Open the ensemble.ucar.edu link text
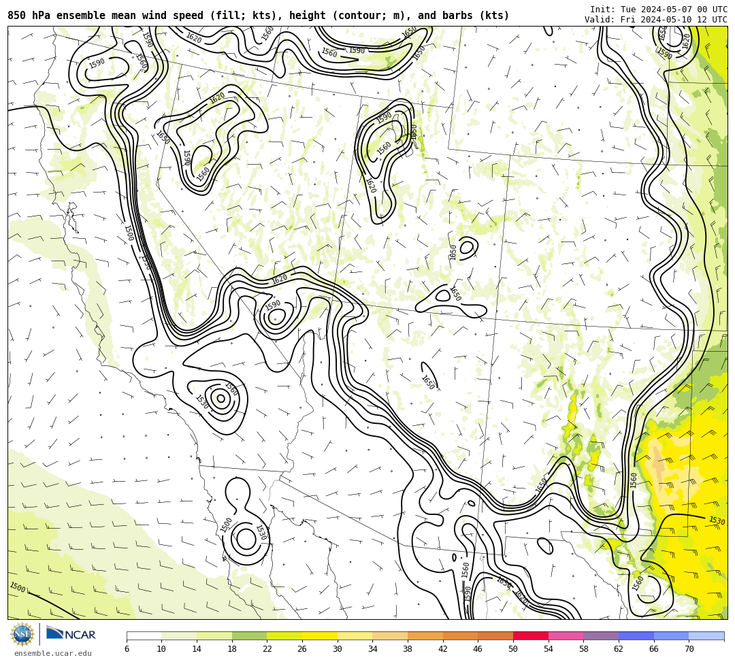The width and height of the screenshot is (735, 662). [53, 653]
